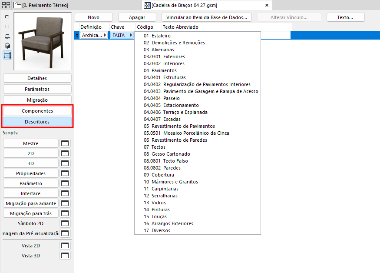Screen dimensions: 380x273
Task: Select the 2D symbol view icon
Action: pyautogui.click(x=7, y=17)
